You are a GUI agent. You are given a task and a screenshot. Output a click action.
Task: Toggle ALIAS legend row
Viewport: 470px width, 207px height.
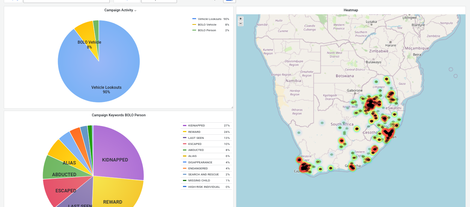click(206, 156)
